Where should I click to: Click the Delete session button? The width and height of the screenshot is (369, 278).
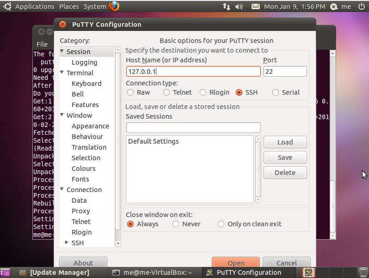285,173
